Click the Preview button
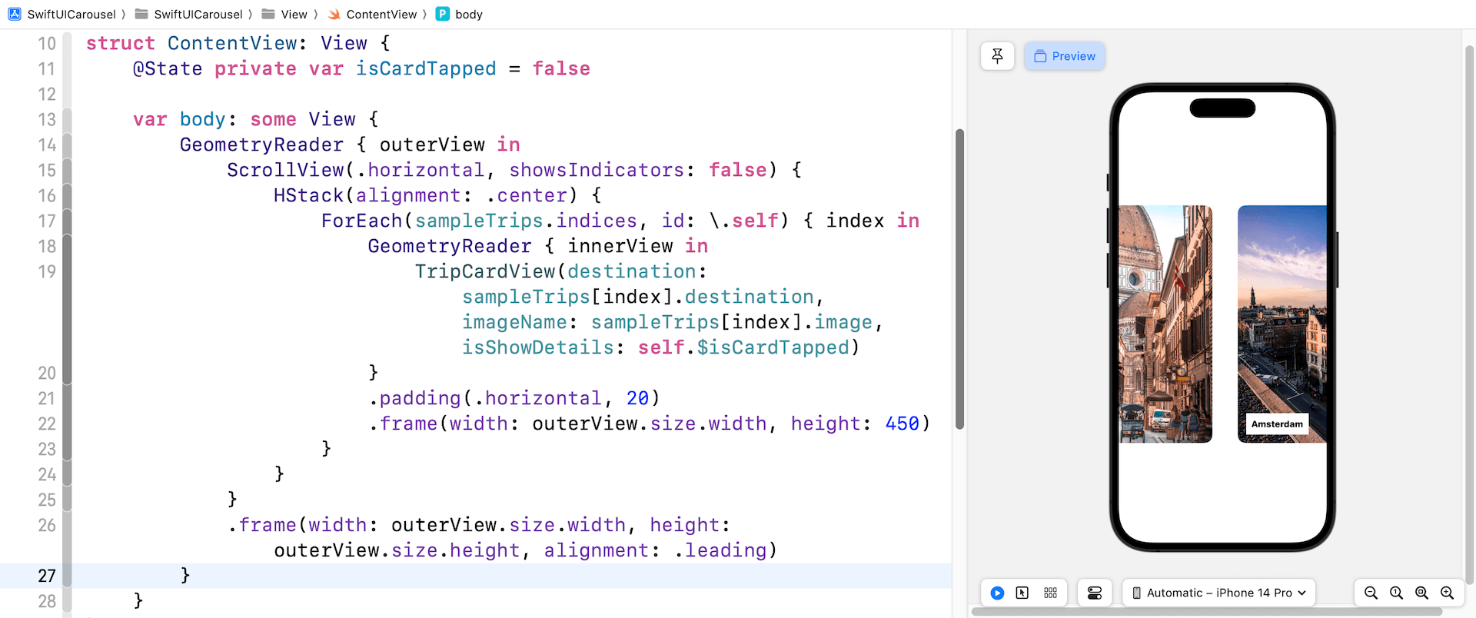This screenshot has height=618, width=1476. [1065, 56]
